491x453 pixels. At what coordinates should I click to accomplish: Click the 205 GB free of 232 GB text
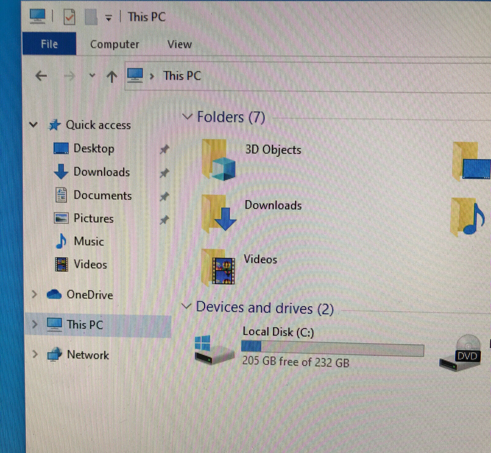[x=296, y=362]
